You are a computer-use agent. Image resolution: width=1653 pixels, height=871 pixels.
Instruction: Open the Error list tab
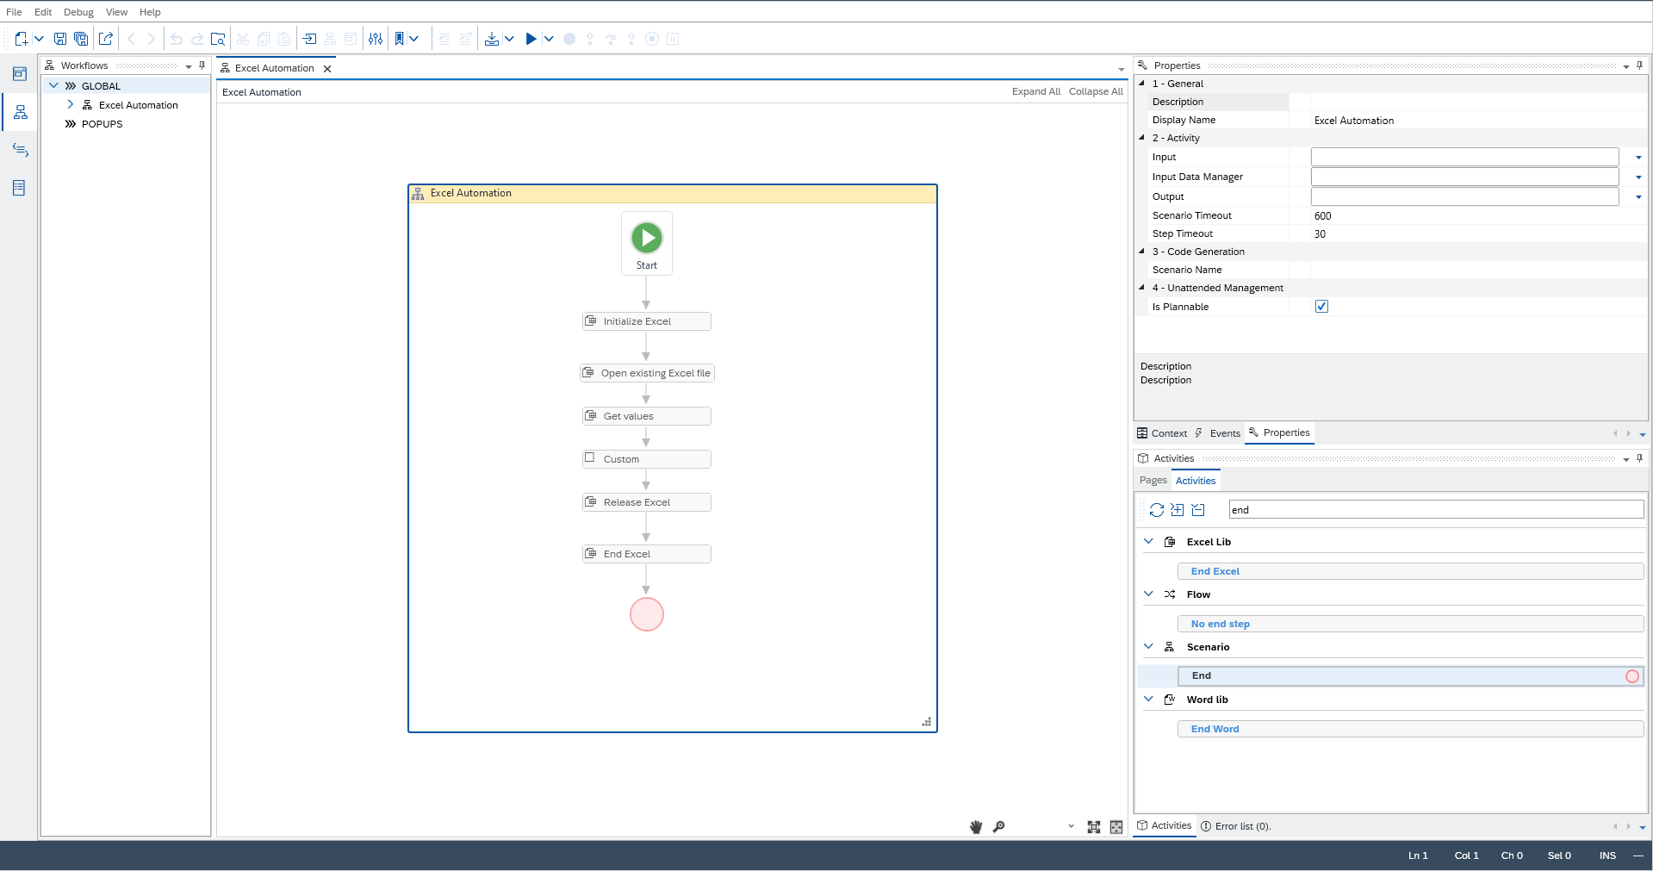[1236, 826]
